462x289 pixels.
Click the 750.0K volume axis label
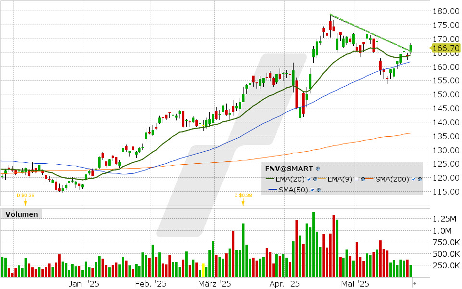coord(446,242)
